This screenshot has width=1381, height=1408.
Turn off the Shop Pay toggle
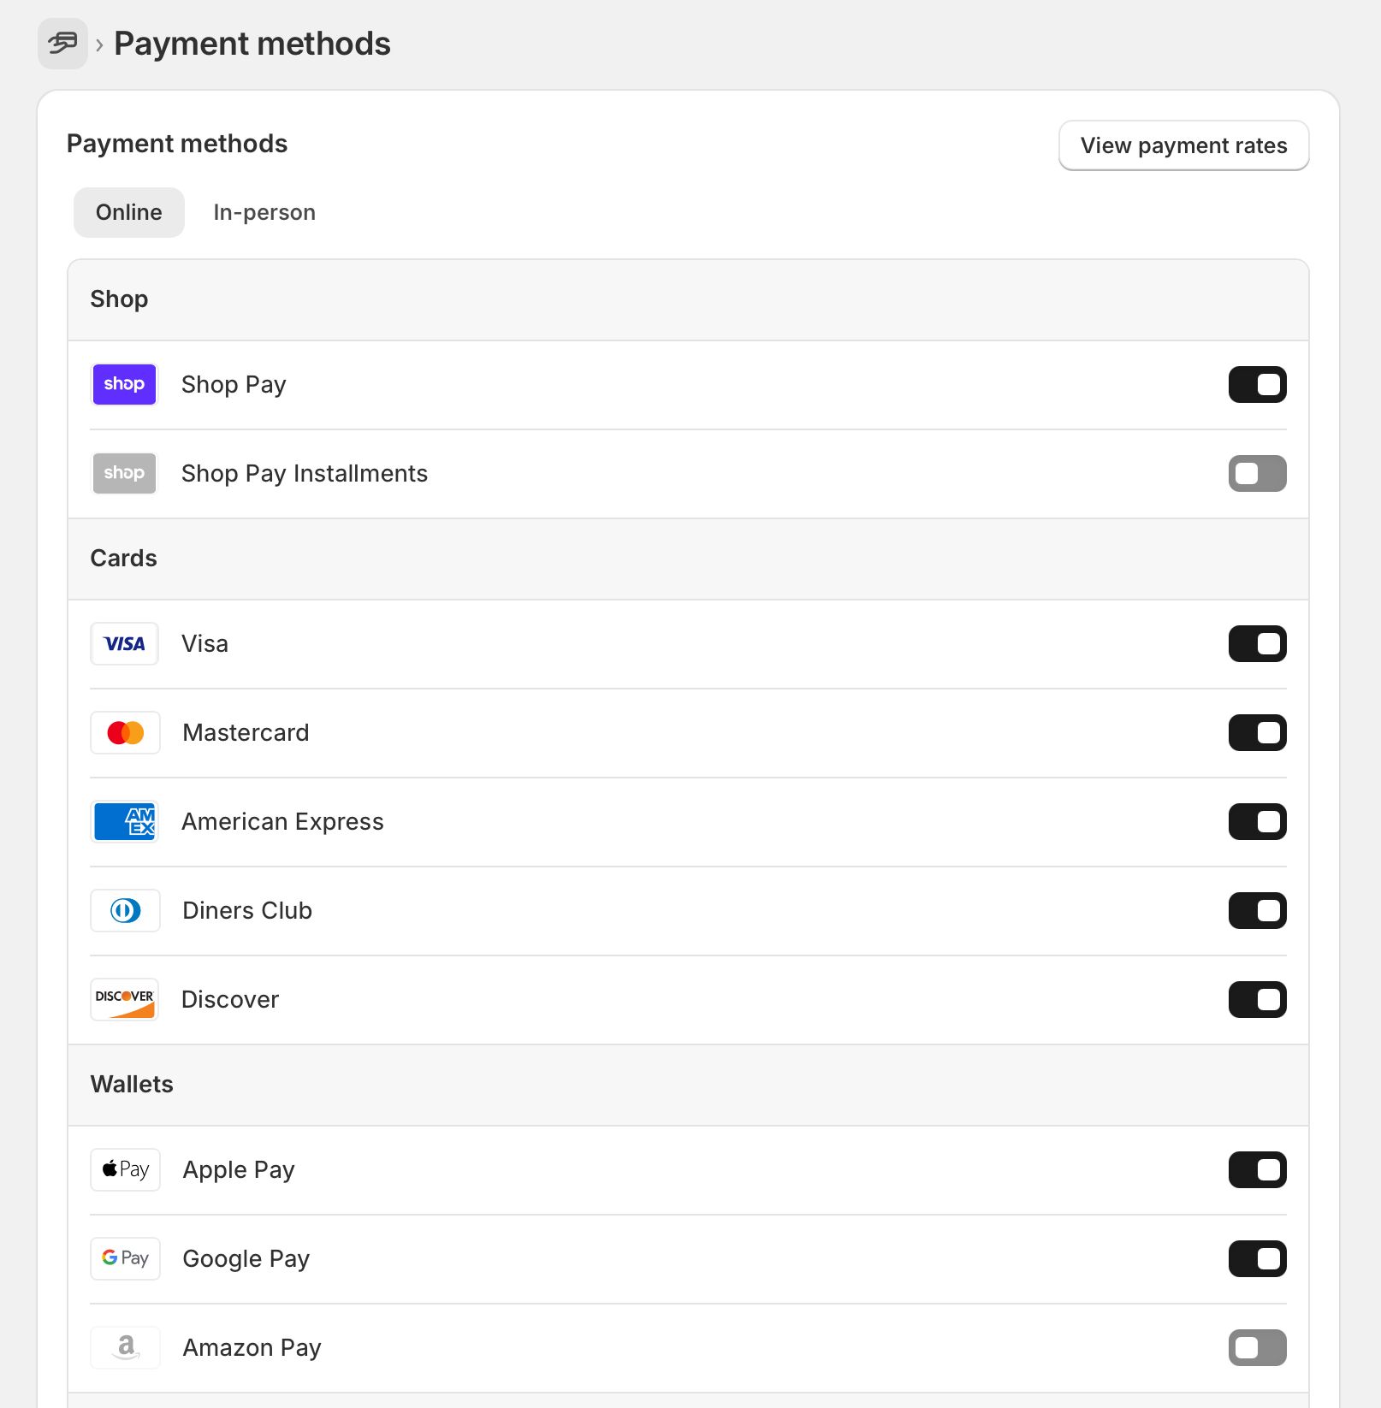1257,385
